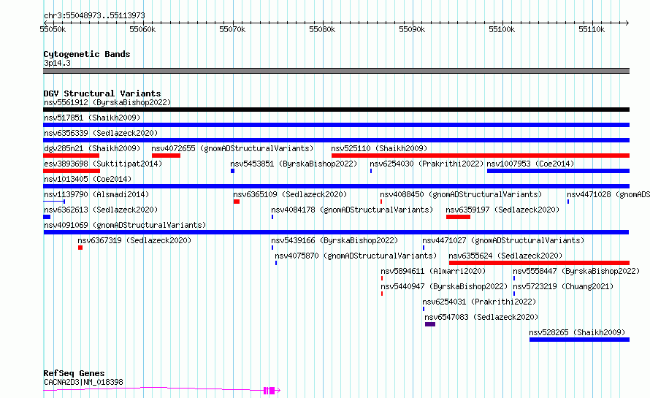Viewport: 650px width, 398px height.
Task: Open the CACNA2D3|NM_018398 gene label
Action: click(x=83, y=382)
